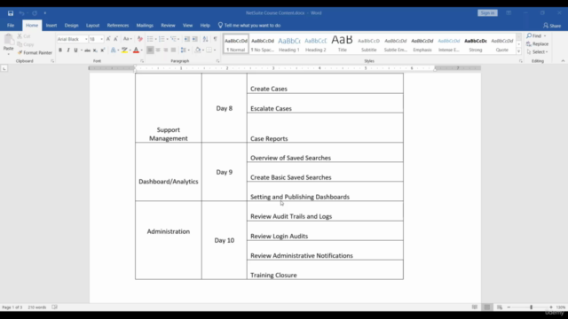Switch to the Review tab
This screenshot has width=568, height=319.
[168, 26]
